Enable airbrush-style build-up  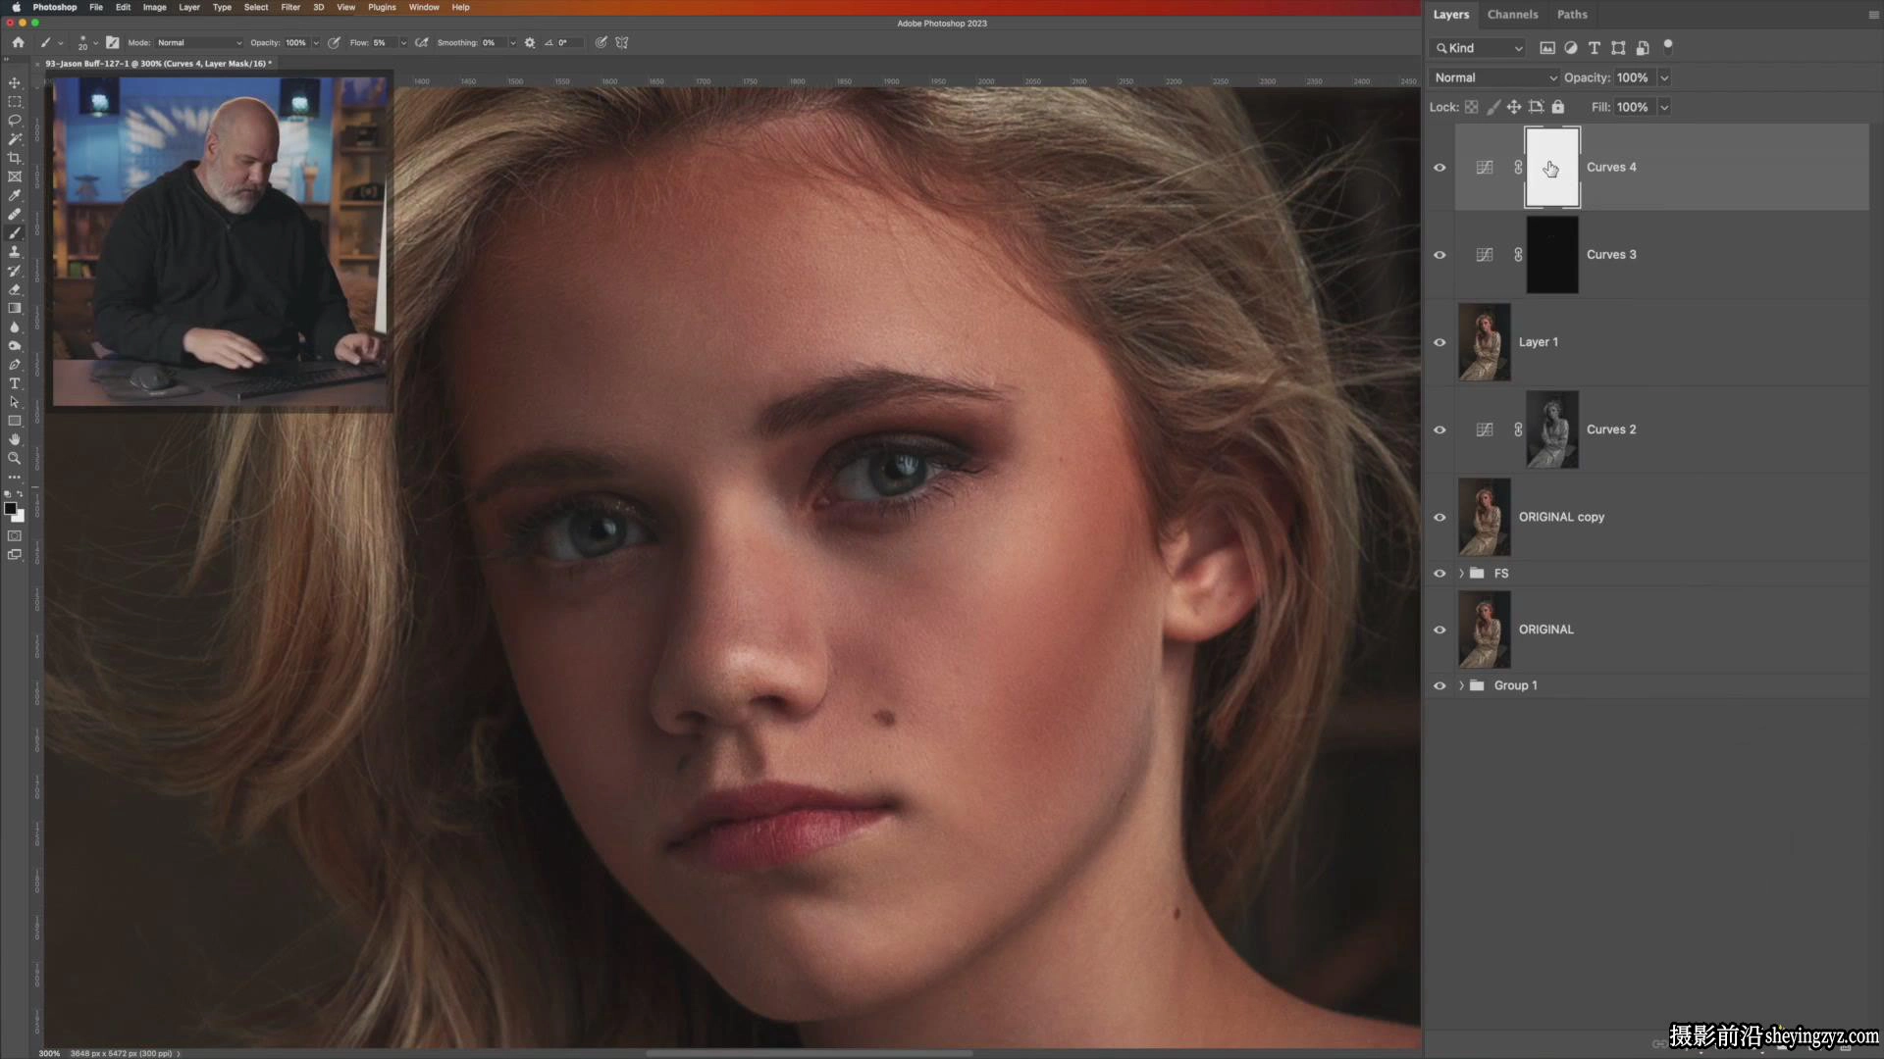tap(422, 43)
